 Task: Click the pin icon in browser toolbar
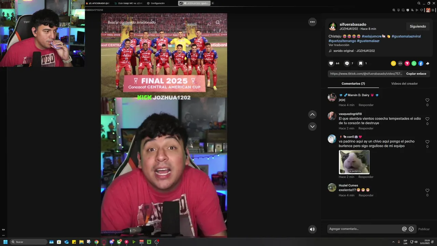pos(398,10)
